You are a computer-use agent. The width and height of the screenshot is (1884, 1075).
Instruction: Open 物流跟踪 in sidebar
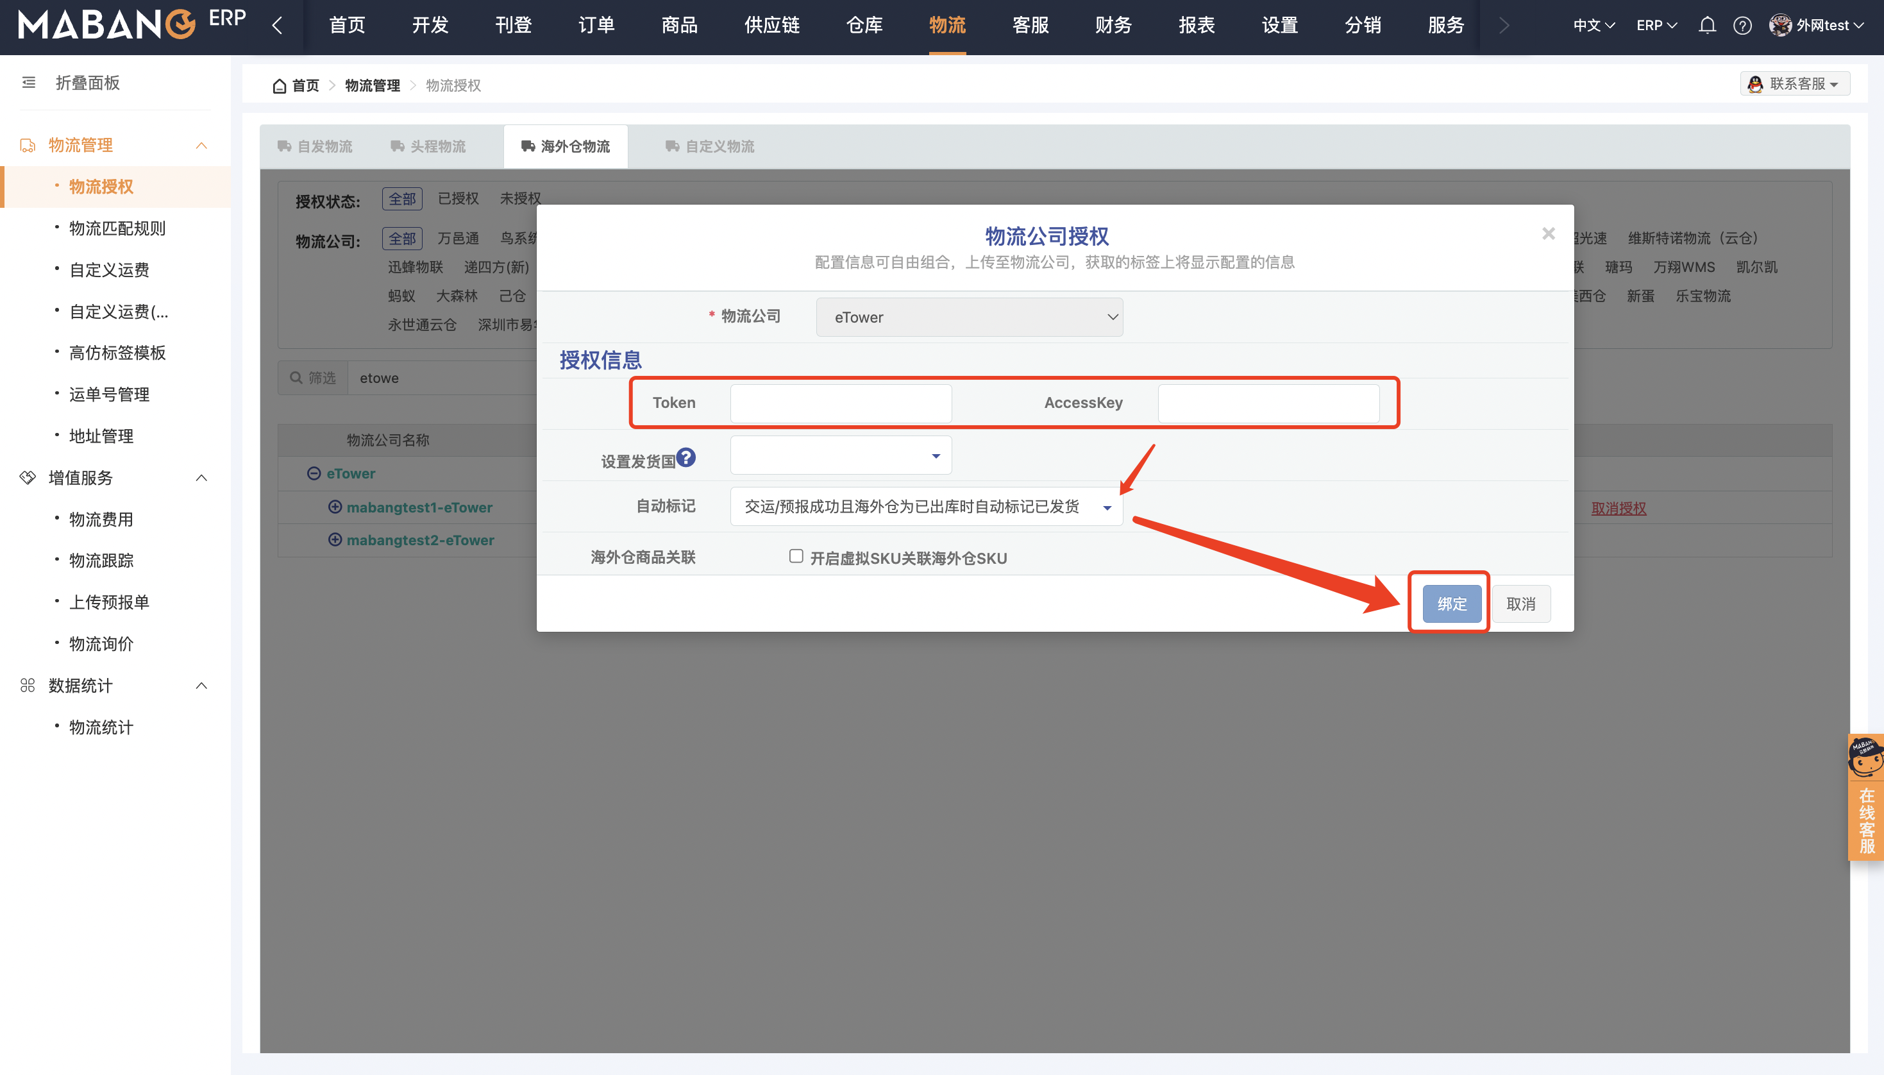101,561
